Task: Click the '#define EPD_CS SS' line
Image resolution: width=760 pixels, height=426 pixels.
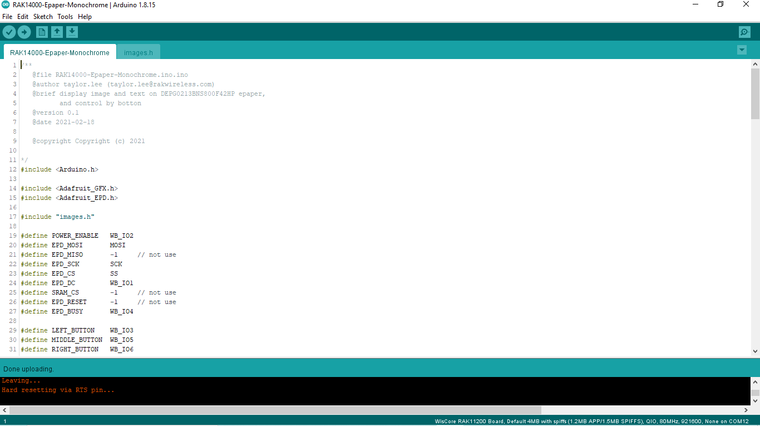Action: coord(69,273)
